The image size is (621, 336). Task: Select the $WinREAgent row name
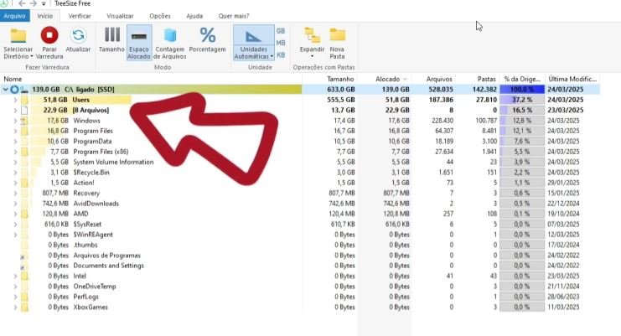93,235
